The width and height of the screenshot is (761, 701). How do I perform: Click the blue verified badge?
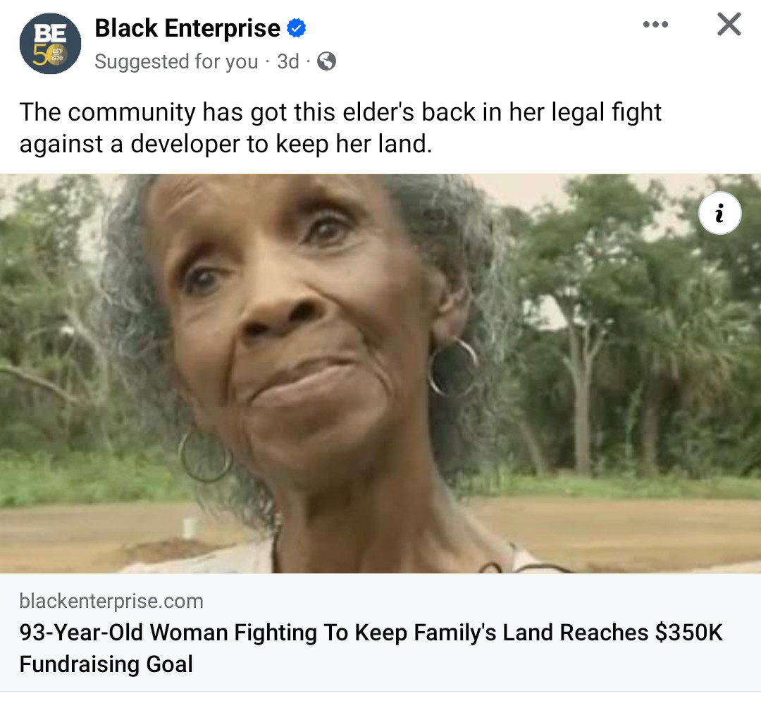click(297, 28)
